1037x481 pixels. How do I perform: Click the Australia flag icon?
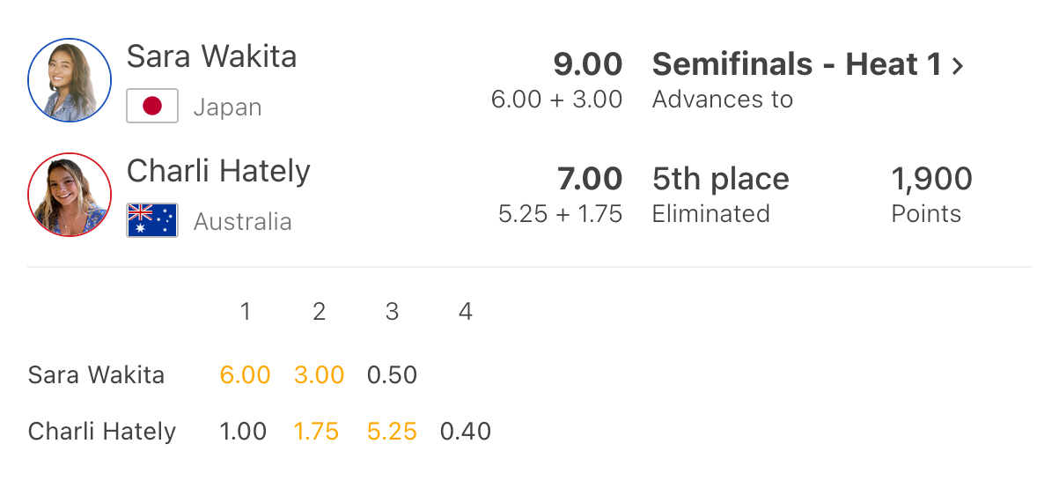[x=152, y=220]
